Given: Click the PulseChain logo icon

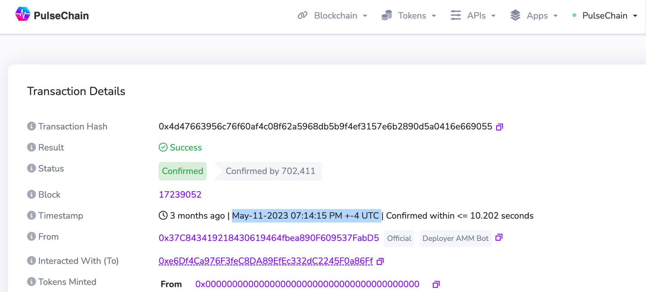Looking at the screenshot, I should [x=22, y=15].
